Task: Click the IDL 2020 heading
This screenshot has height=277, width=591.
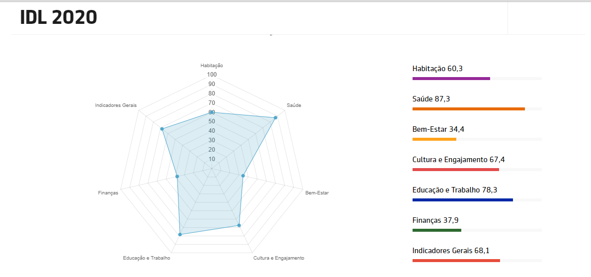Action: 59,17
